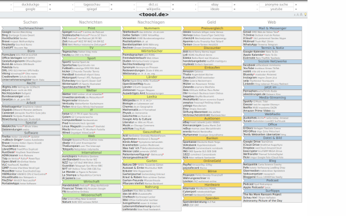Viewport: 346px width, 216px height.
Task: Open the Unternehmensregister link
Action: coord(17,79)
